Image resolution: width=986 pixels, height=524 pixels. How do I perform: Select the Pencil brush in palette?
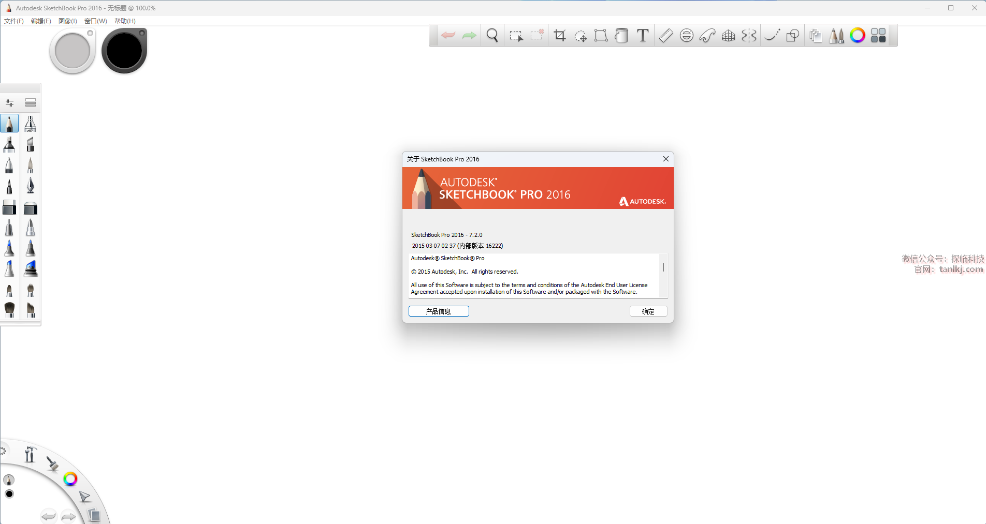point(9,124)
